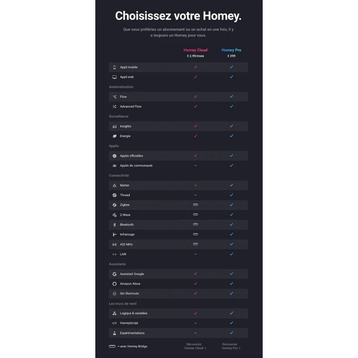This screenshot has height=358, width=358.
Task: Click the Bluetooth icon
Action: pyautogui.click(x=115, y=225)
